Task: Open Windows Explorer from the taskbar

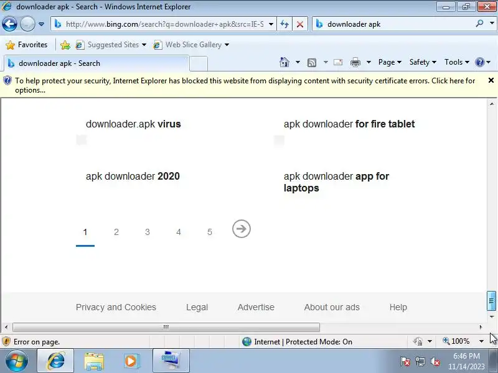Action: (94, 361)
